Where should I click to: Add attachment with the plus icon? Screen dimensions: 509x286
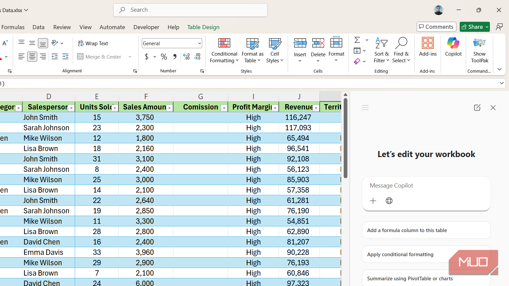point(373,201)
